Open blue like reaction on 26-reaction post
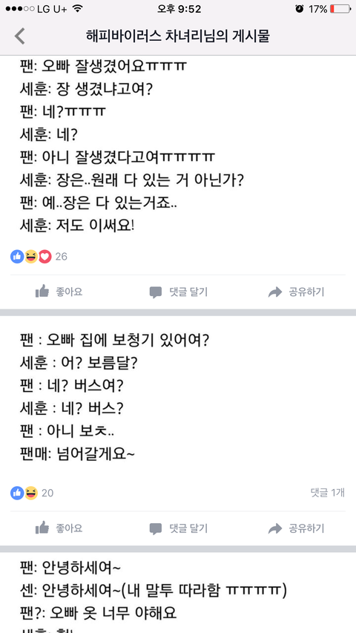 point(17,256)
